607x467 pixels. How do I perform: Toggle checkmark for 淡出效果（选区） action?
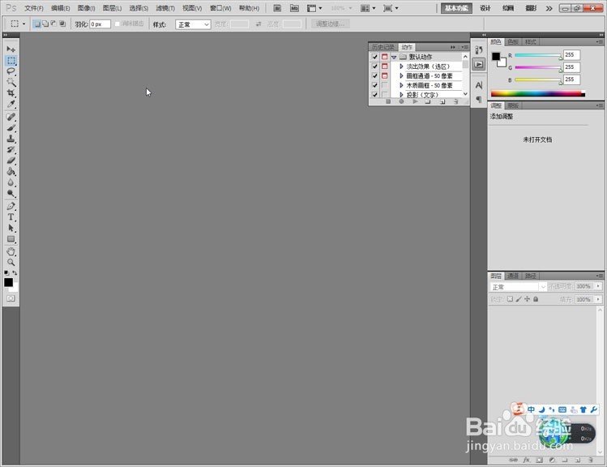pos(374,66)
